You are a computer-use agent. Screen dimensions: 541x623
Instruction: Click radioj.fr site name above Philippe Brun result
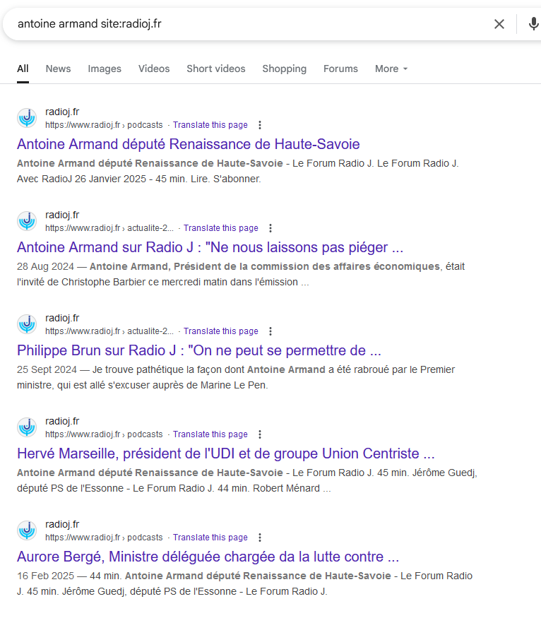(62, 319)
